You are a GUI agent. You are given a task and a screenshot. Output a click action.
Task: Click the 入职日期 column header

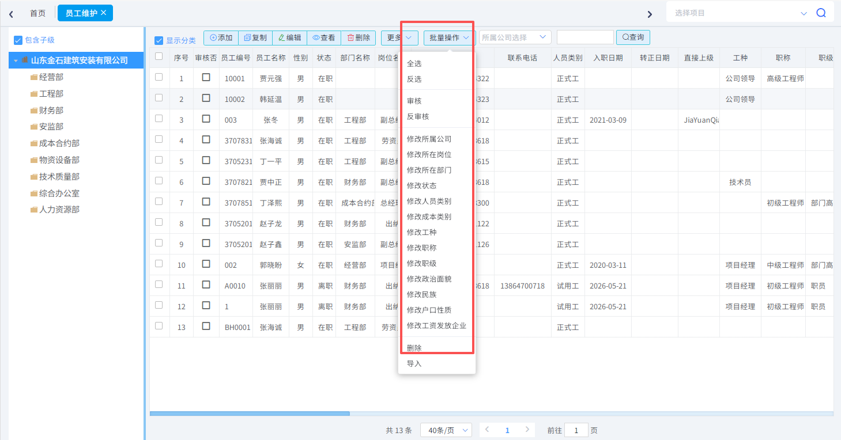[608, 58]
